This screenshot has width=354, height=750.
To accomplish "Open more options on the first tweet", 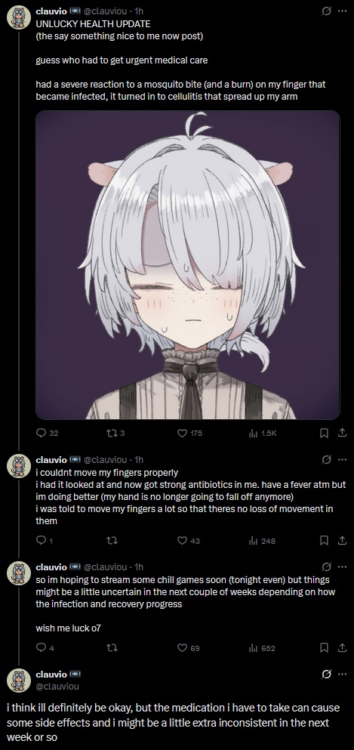I will pos(342,11).
